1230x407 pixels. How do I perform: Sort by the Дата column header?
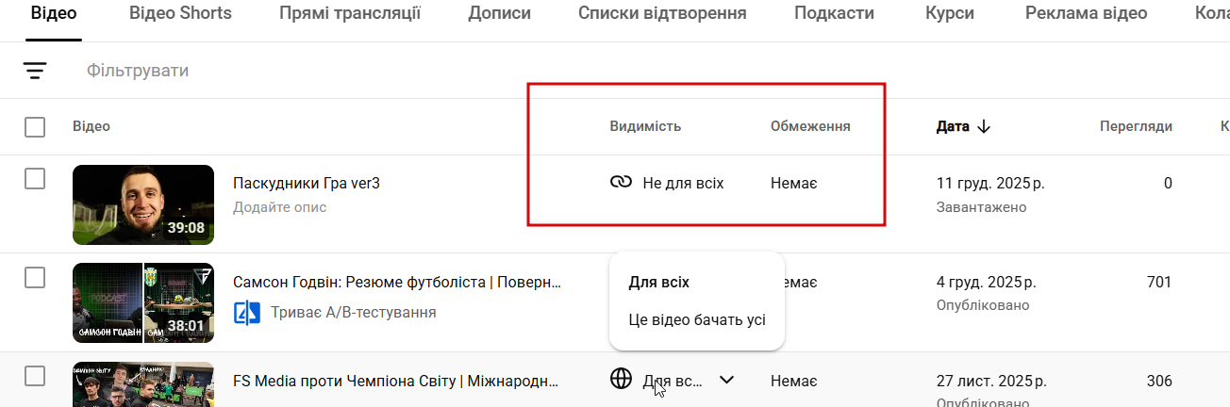pyautogui.click(x=953, y=126)
